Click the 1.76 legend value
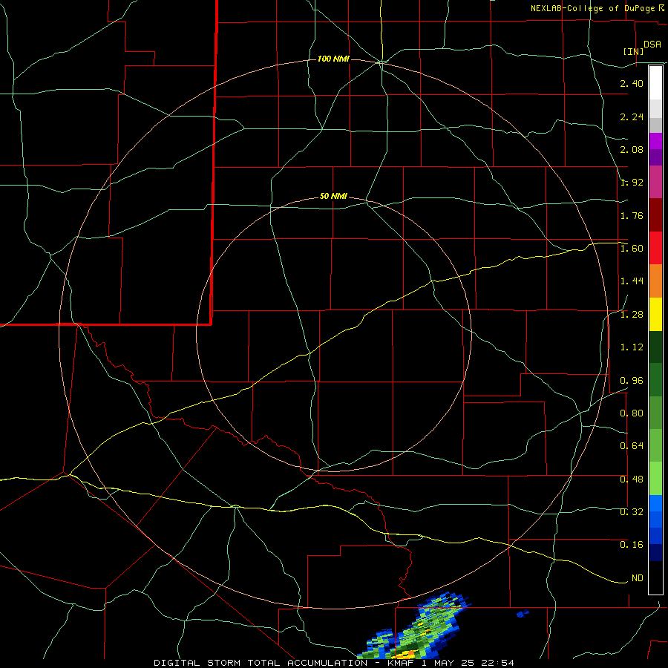 [632, 215]
